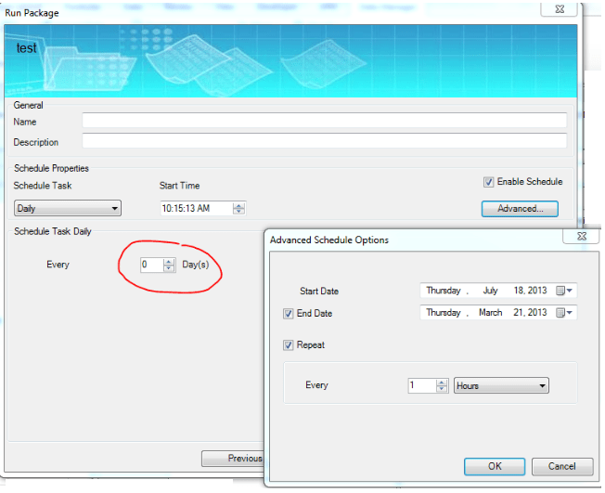Click into the Description text field
This screenshot has height=493, width=605.
pos(324,141)
